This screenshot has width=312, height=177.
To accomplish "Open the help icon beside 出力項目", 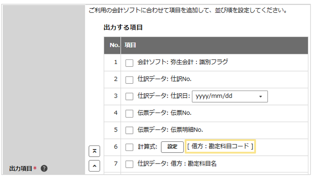I will pos(44,168).
